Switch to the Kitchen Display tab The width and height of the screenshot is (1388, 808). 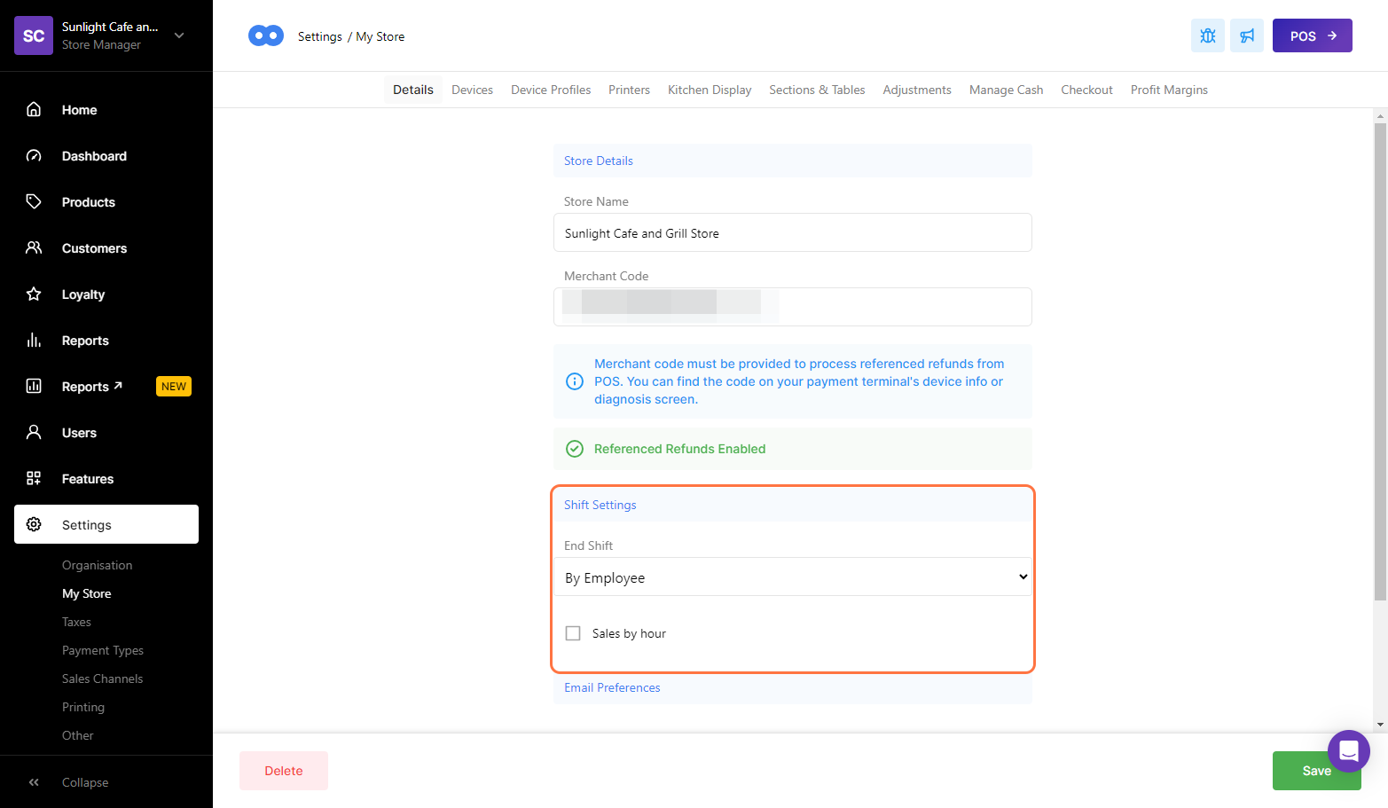tap(709, 90)
